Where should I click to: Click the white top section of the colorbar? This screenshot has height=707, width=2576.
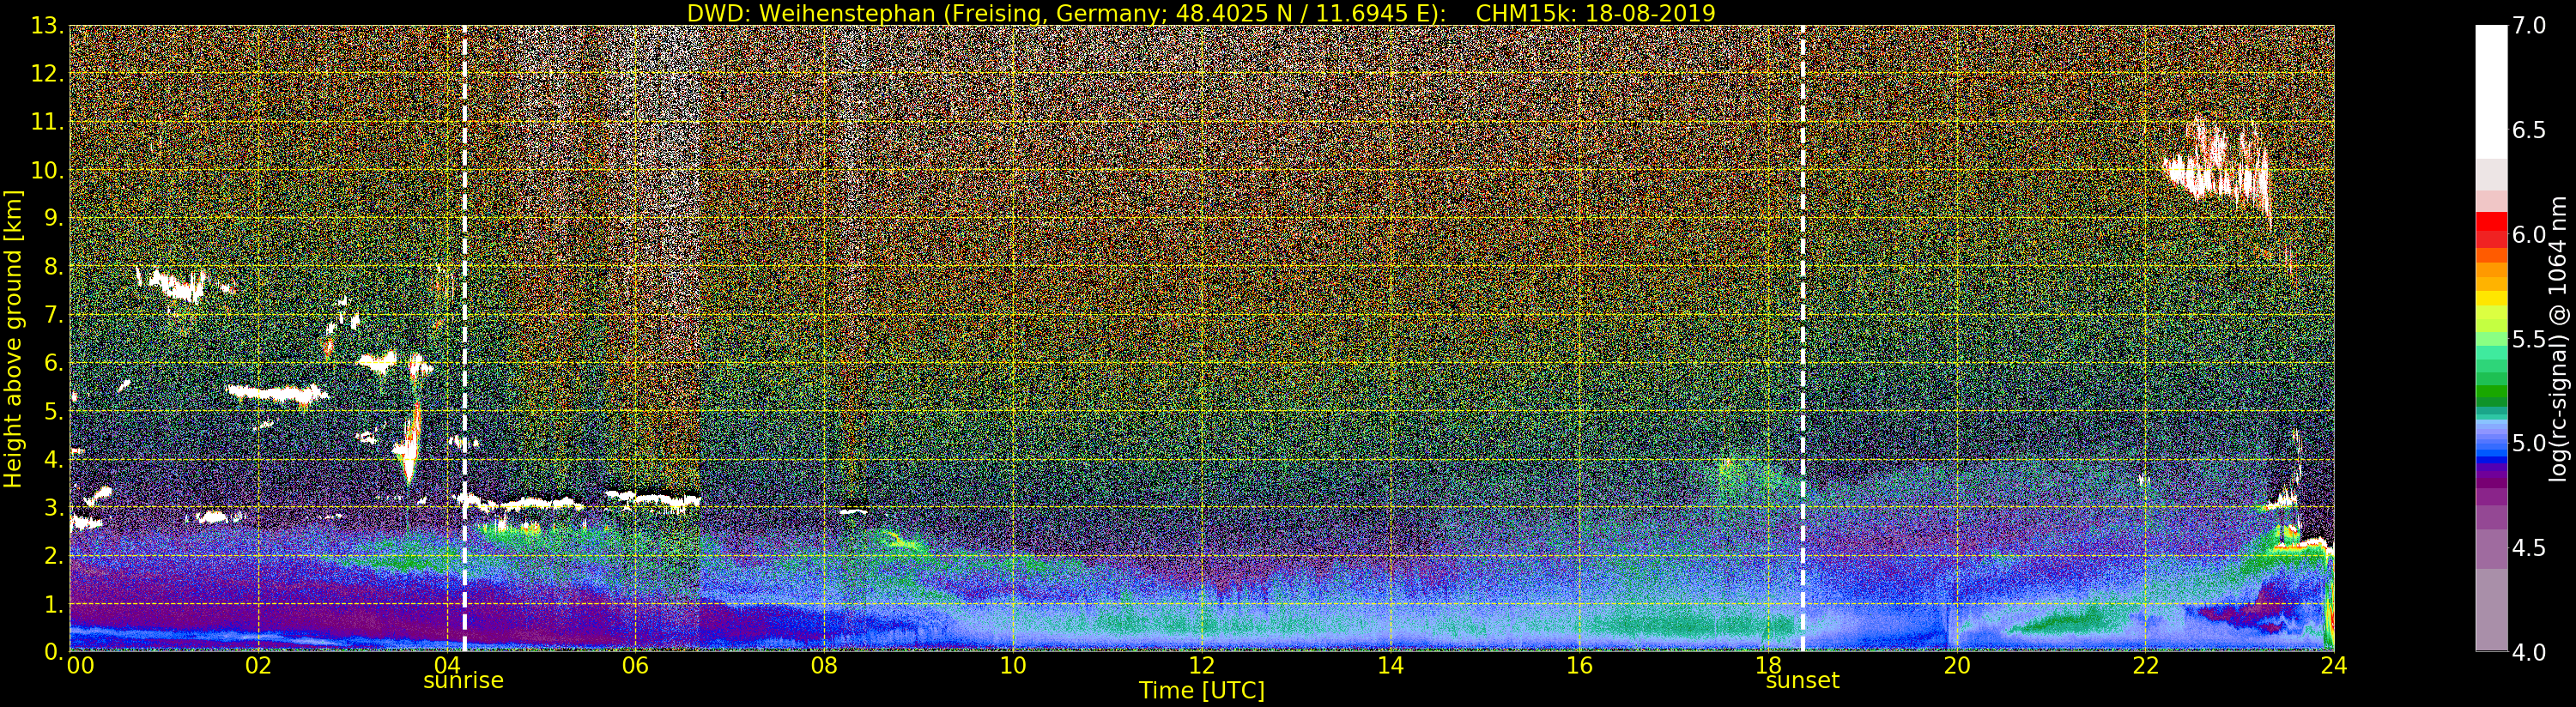coord(2491,90)
